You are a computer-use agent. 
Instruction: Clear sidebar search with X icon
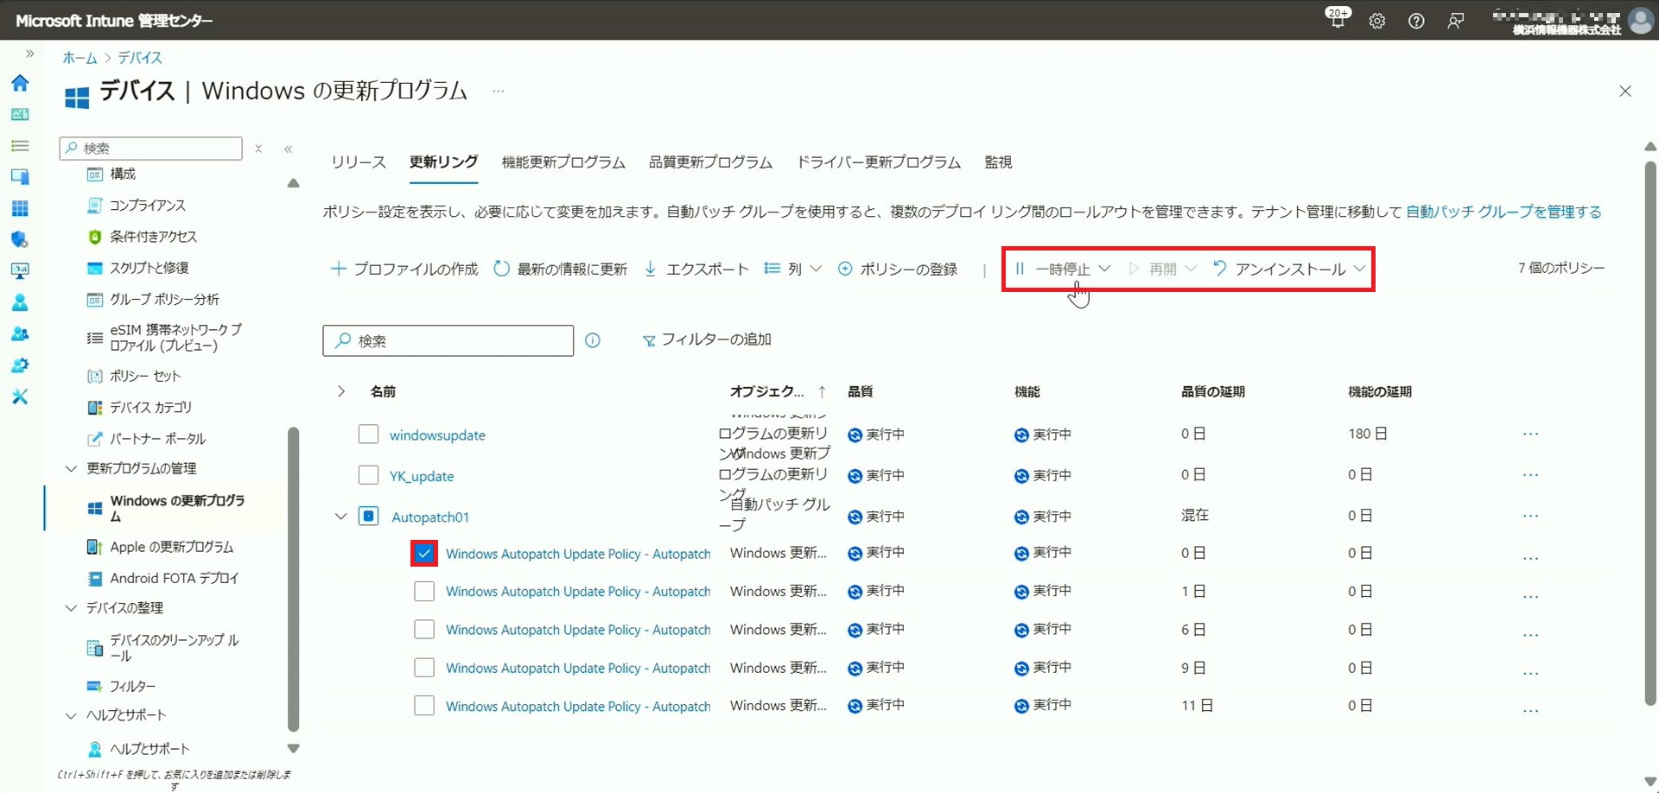coord(258,149)
